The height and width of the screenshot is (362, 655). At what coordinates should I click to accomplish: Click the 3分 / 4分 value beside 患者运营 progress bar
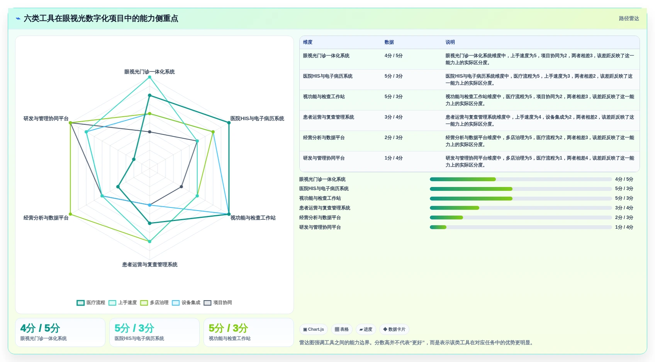[624, 208]
